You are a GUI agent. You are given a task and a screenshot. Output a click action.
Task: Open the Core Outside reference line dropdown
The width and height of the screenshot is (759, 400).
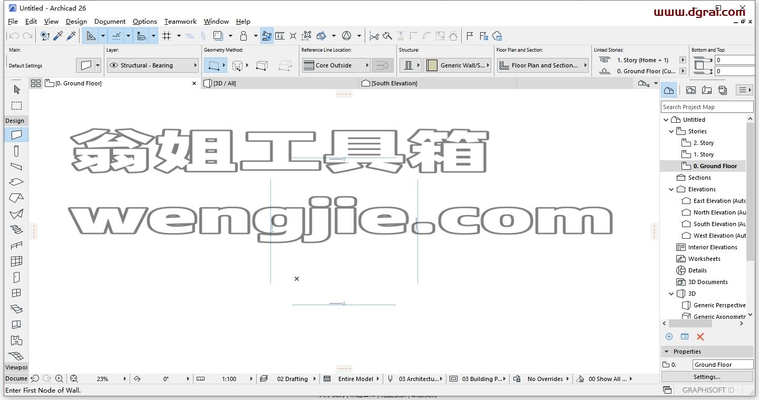pyautogui.click(x=336, y=65)
